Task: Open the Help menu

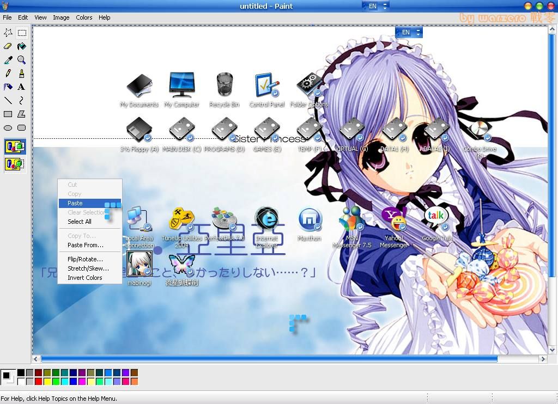Action: pyautogui.click(x=104, y=17)
